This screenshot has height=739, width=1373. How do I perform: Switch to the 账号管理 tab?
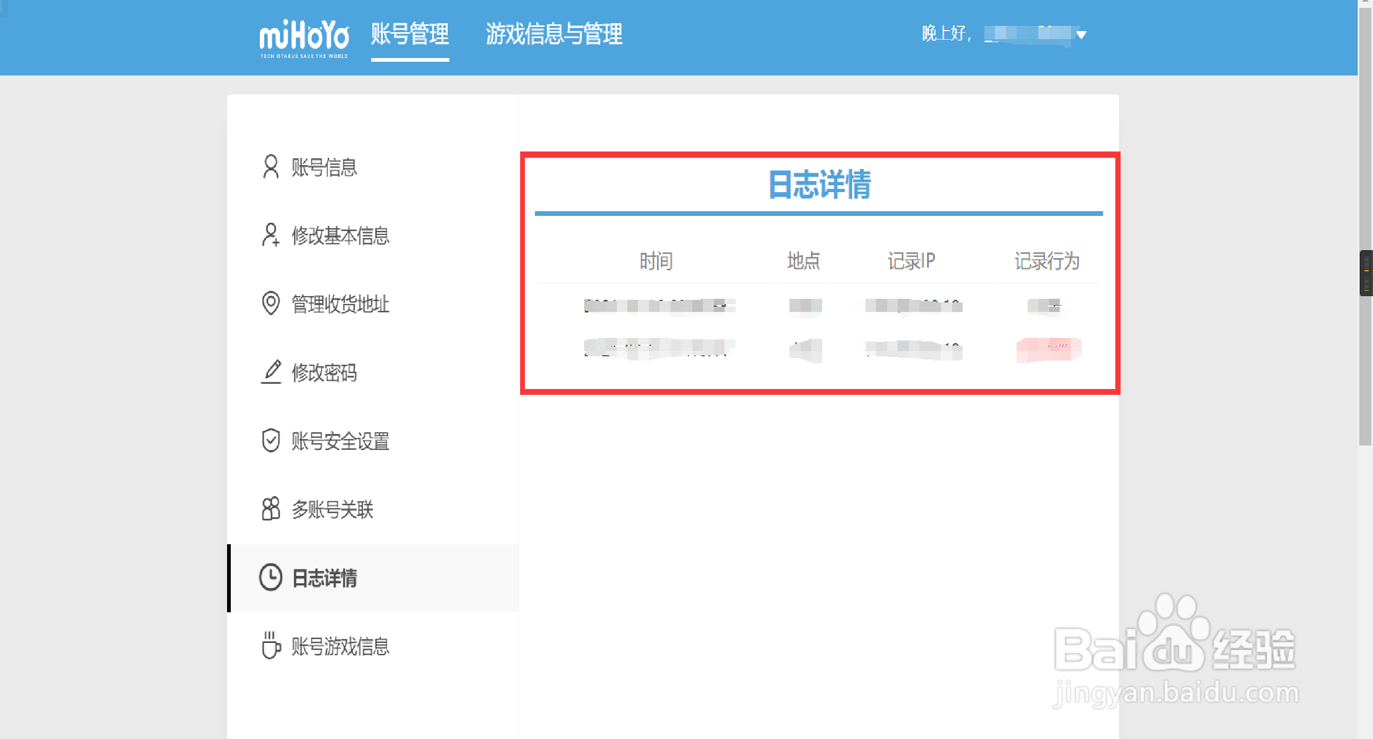tap(410, 34)
